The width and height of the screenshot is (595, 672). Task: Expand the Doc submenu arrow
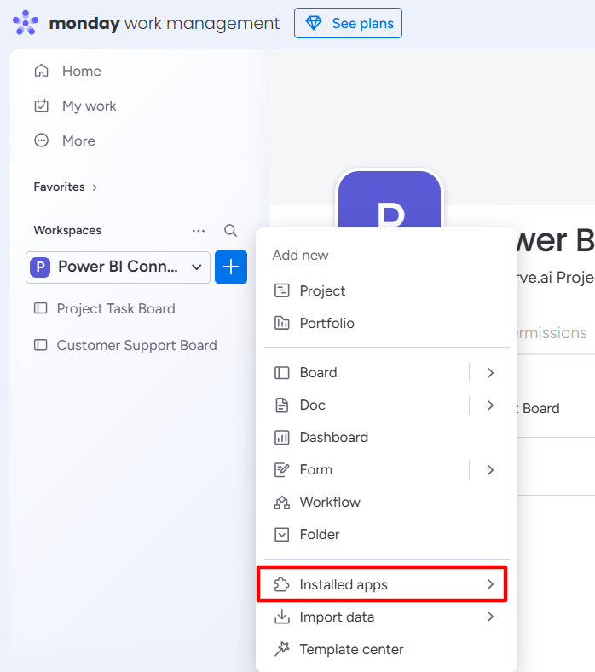click(491, 405)
